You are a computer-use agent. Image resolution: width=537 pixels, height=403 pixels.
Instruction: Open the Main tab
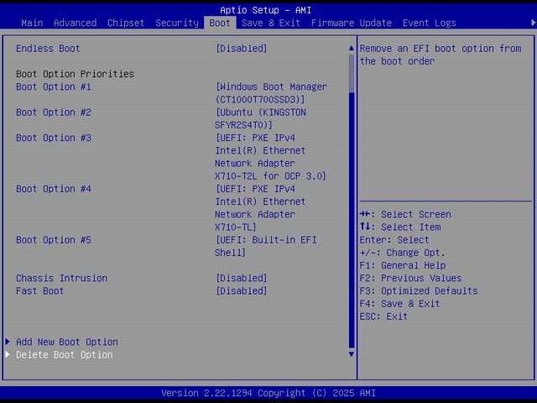point(32,23)
